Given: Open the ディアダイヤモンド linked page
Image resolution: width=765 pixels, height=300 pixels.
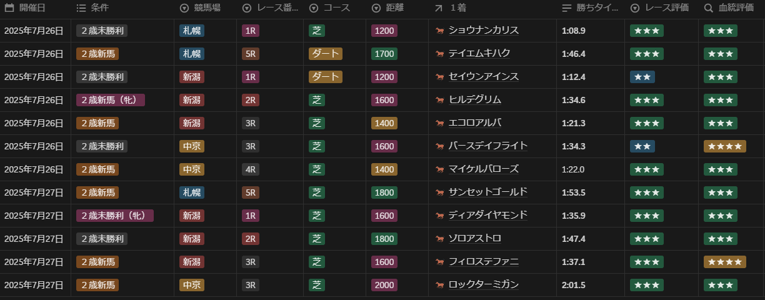Looking at the screenshot, I should pos(487,216).
